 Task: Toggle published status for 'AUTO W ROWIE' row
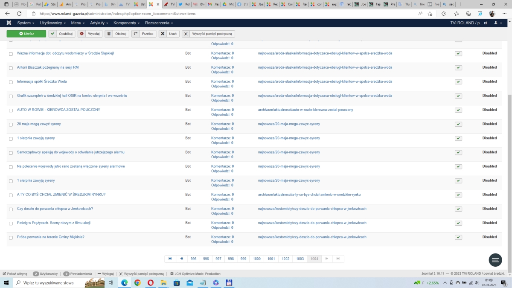(x=458, y=110)
